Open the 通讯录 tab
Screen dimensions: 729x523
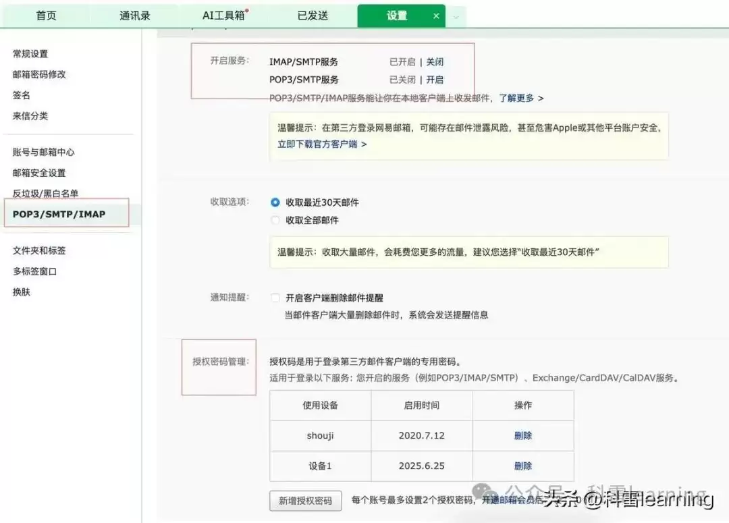(x=134, y=14)
